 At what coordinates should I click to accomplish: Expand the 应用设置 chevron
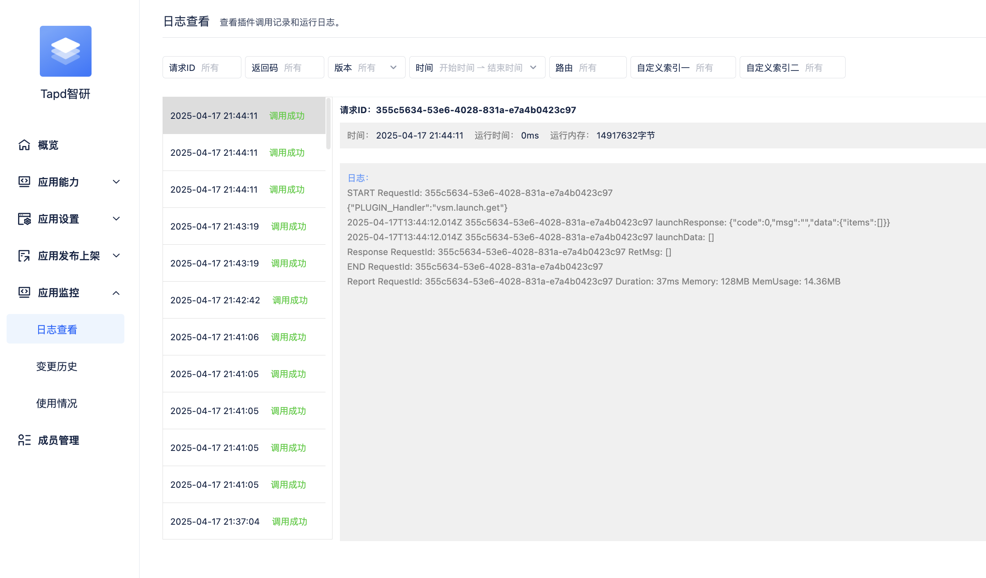tap(116, 219)
